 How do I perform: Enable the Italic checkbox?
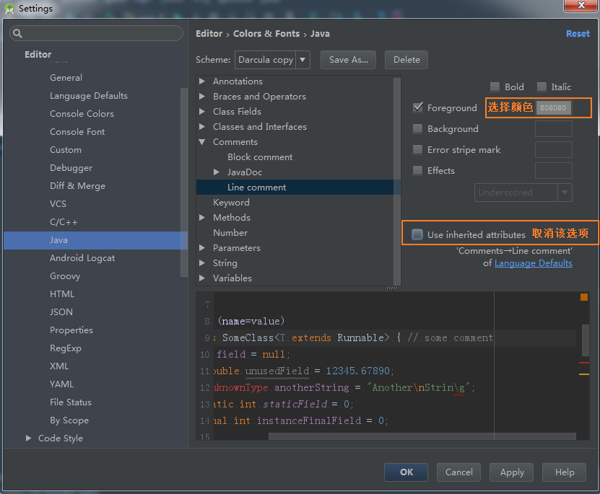pos(542,87)
